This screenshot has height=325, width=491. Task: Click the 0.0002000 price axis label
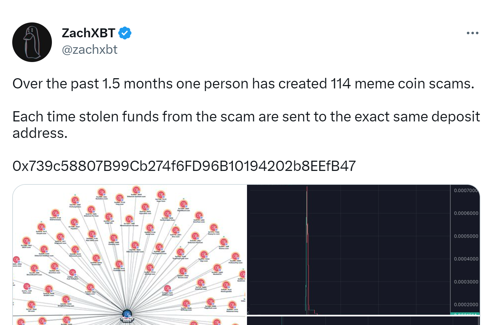click(466, 305)
